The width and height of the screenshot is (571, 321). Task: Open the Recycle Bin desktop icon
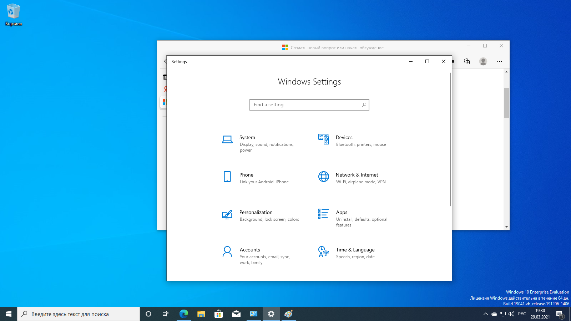coord(14,15)
